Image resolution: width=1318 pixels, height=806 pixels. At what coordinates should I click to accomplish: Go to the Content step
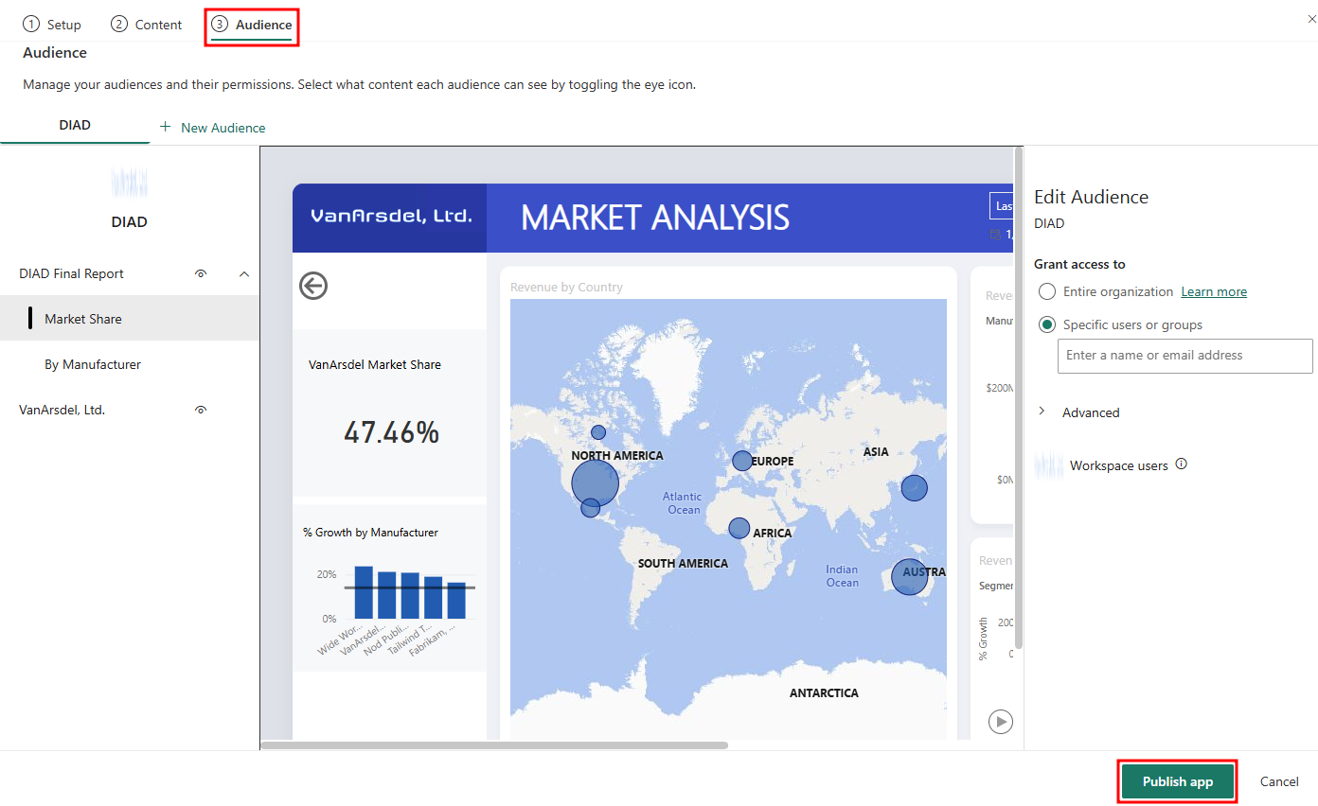[x=147, y=25]
